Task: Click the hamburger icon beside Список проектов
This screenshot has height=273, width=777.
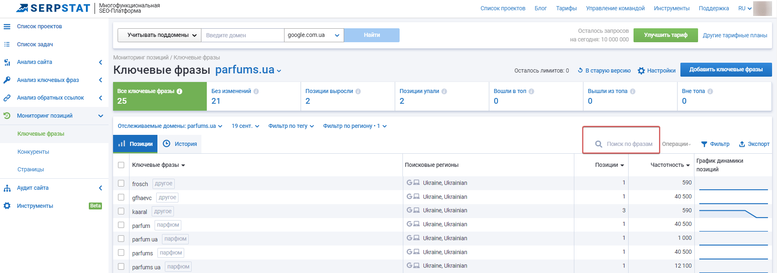Action: (7, 27)
